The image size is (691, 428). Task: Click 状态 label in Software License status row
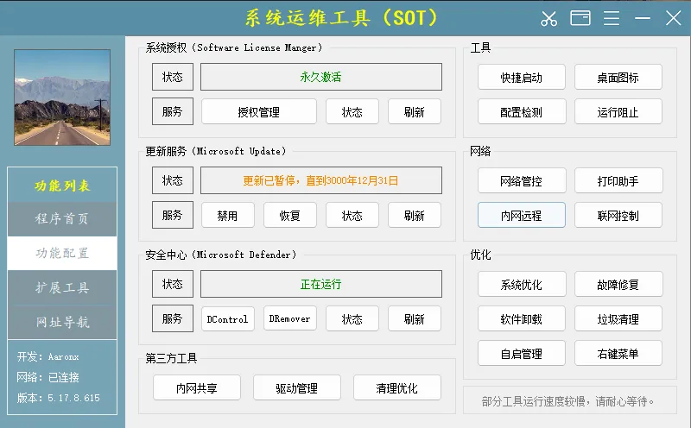[x=173, y=77]
